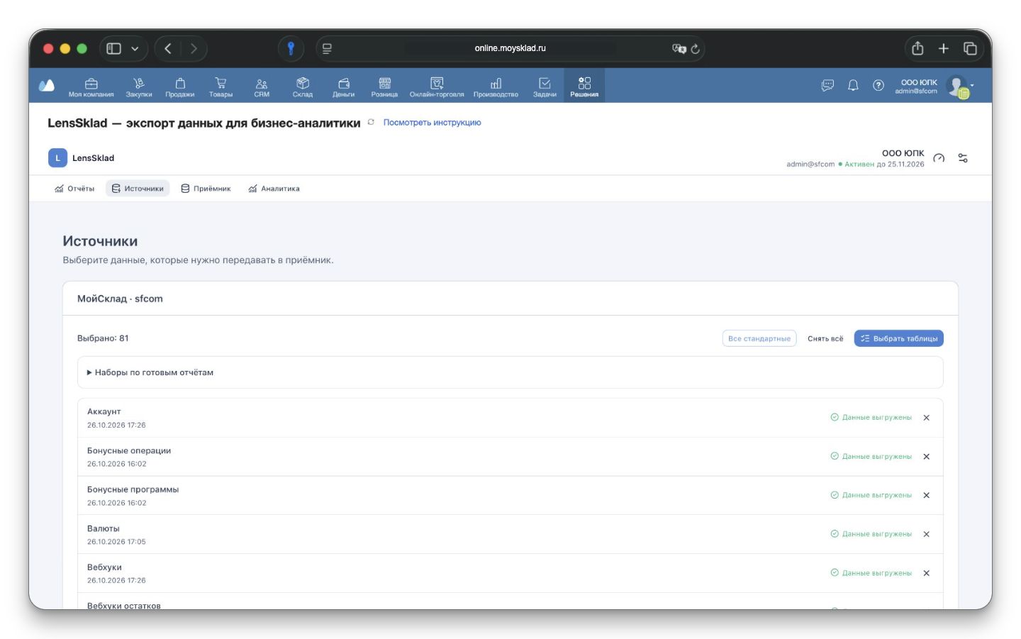The image size is (1021, 639).
Task: Open the chat messages icon
Action: (x=827, y=86)
